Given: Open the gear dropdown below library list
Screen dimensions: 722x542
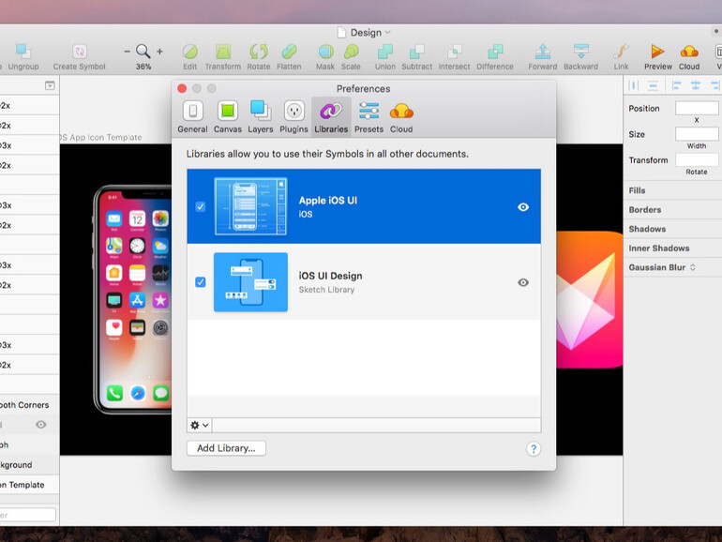Looking at the screenshot, I should click(x=200, y=425).
